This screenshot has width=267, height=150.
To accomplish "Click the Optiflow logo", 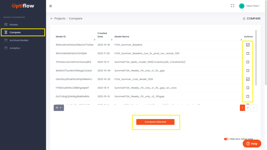I will (23, 6).
